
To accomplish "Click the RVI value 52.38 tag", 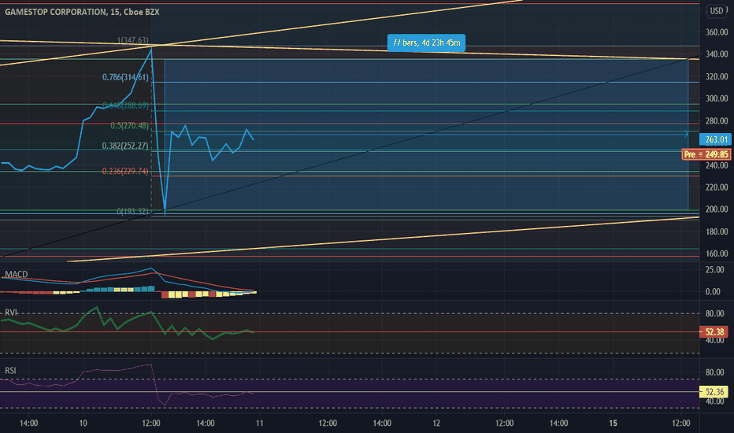I will point(714,332).
